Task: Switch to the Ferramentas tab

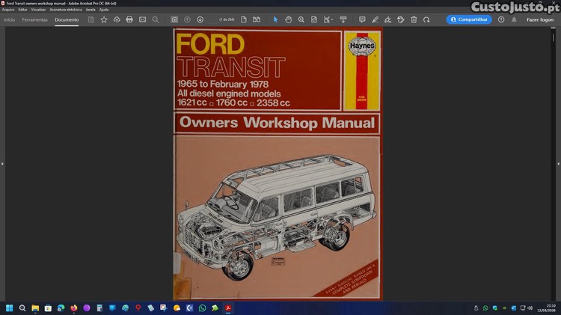Action: pyautogui.click(x=34, y=19)
